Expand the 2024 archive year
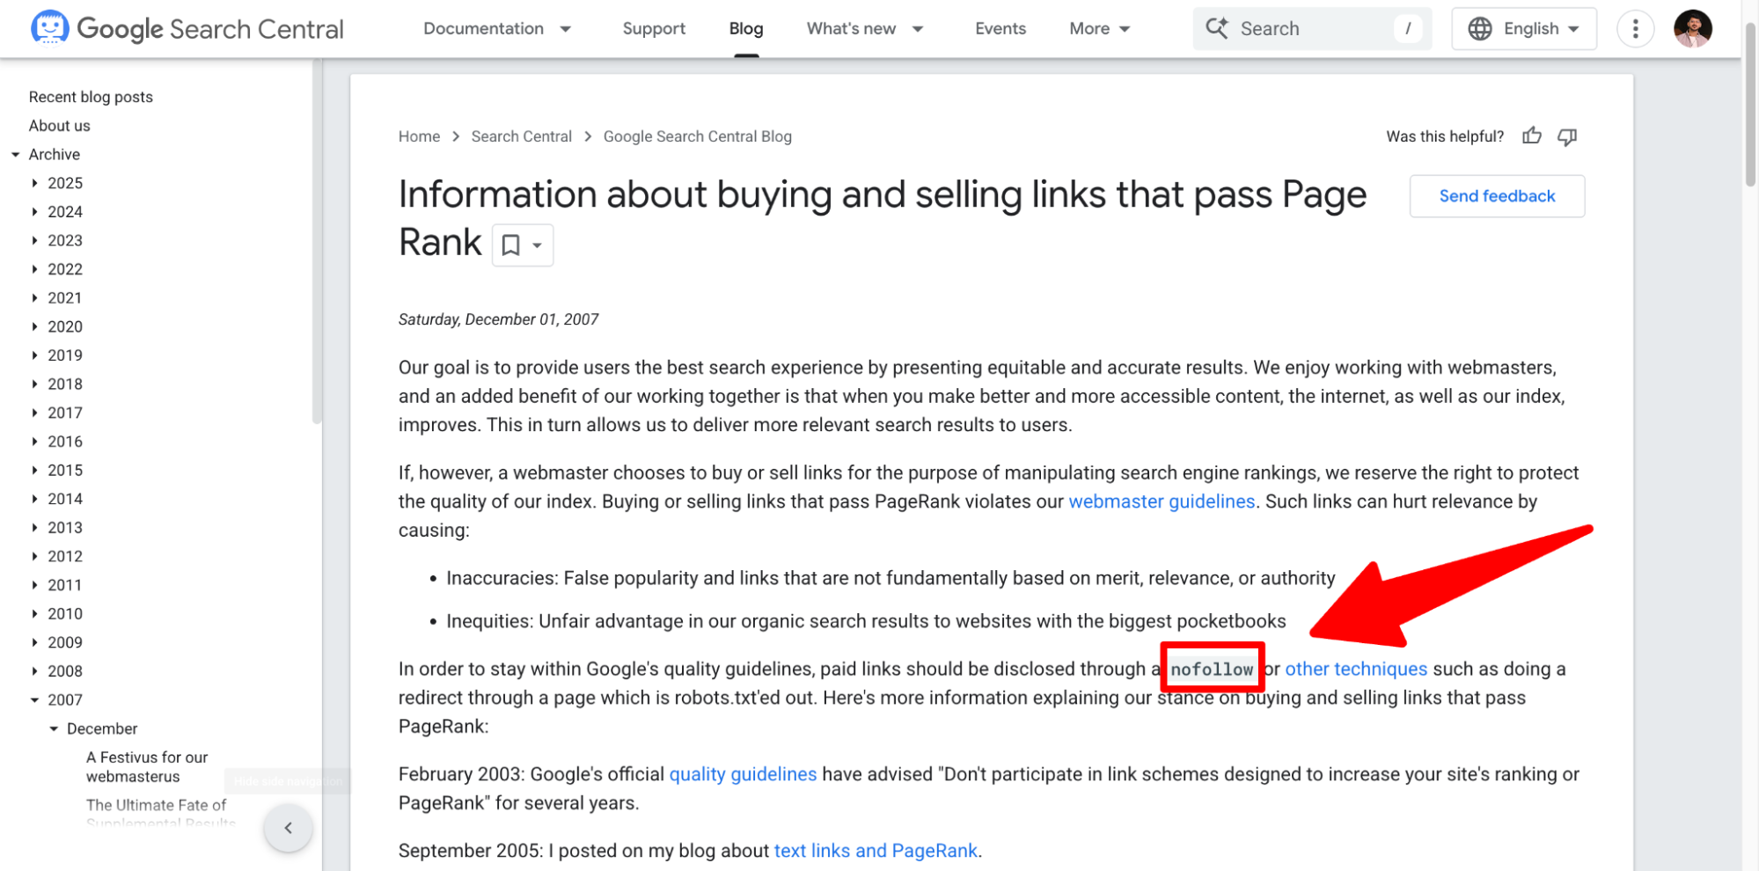The image size is (1759, 871). (34, 212)
